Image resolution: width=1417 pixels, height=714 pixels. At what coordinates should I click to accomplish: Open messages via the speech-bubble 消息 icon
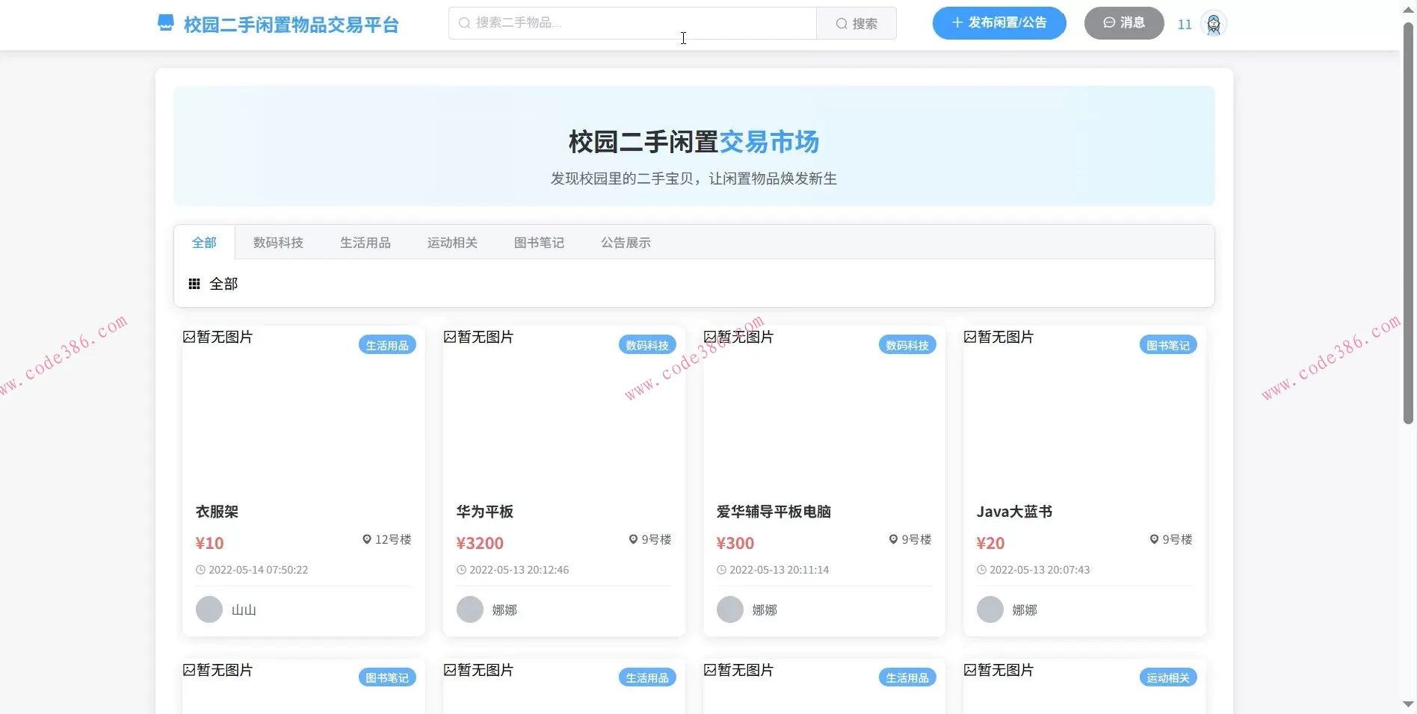[x=1108, y=23]
